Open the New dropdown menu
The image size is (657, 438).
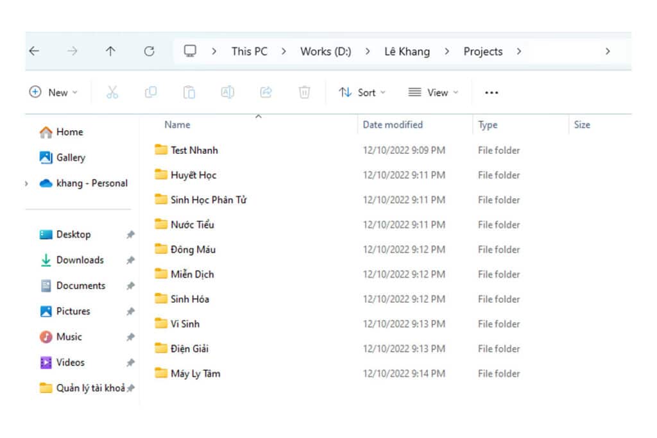pos(53,92)
